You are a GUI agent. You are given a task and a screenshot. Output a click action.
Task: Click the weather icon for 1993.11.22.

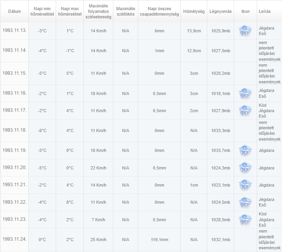[245, 202]
